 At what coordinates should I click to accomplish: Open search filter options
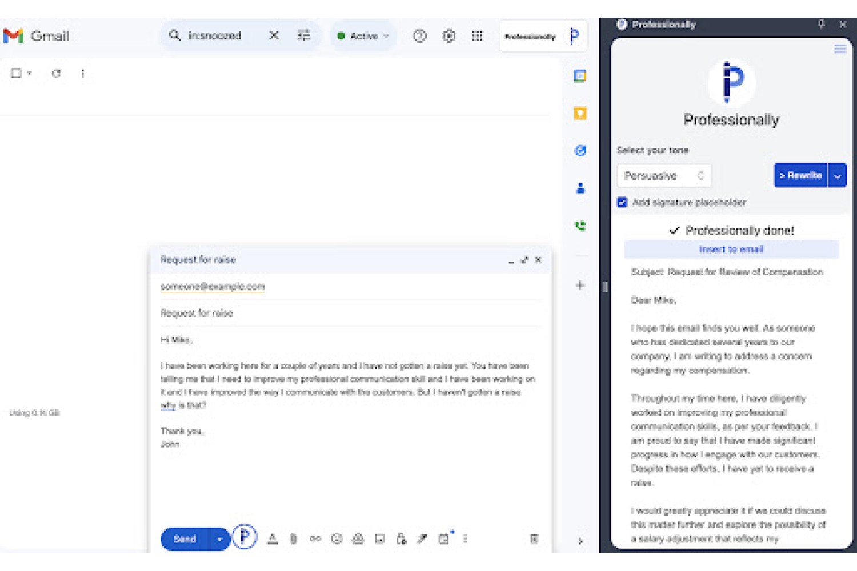(303, 35)
